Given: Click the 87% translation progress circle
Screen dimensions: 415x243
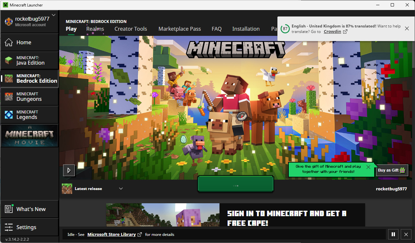Looking at the screenshot, I should (x=285, y=29).
